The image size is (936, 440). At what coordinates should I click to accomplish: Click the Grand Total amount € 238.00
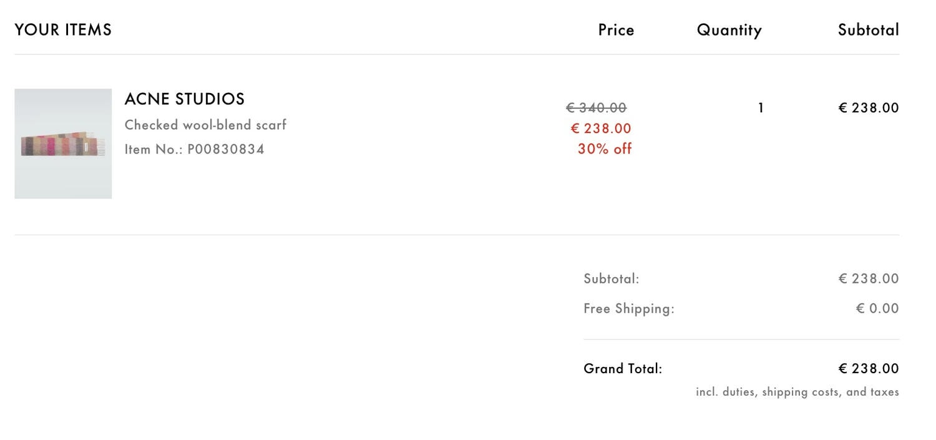coord(869,369)
